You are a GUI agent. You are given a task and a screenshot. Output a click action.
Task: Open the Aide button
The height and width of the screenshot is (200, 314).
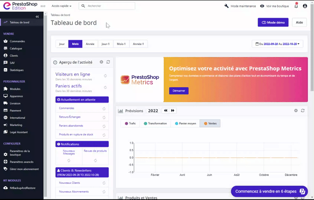[x=299, y=23]
